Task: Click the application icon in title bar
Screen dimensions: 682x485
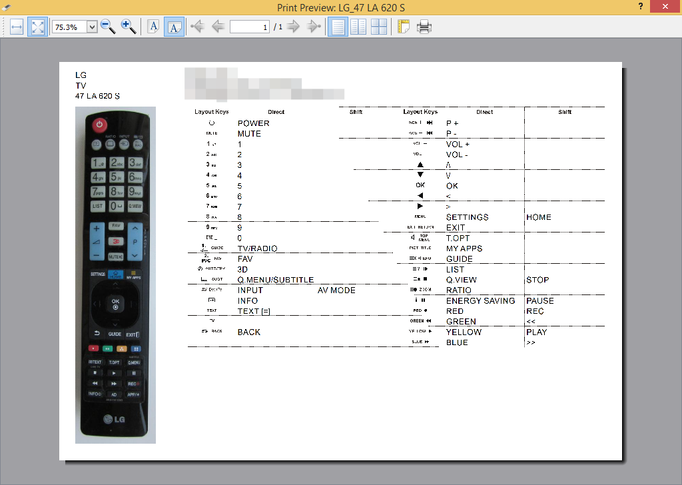Action: (7, 7)
